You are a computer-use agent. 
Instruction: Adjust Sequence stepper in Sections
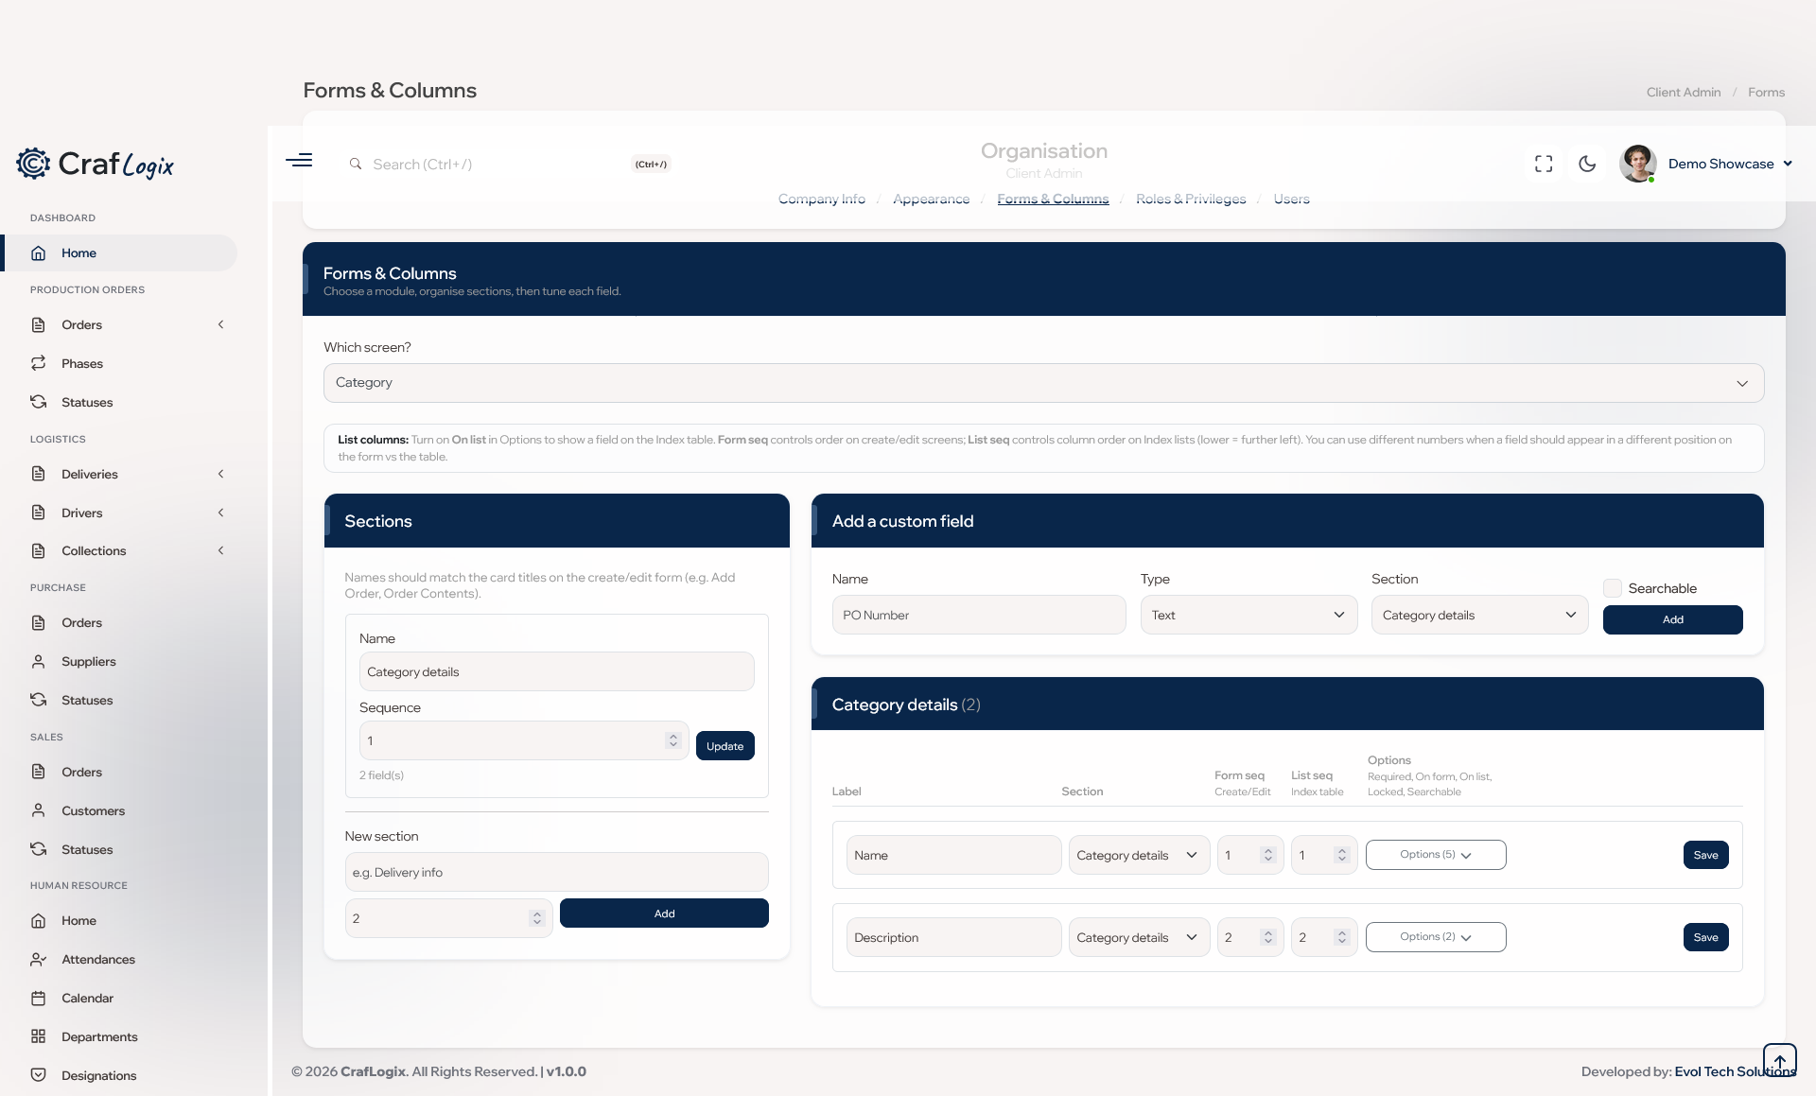pos(672,740)
